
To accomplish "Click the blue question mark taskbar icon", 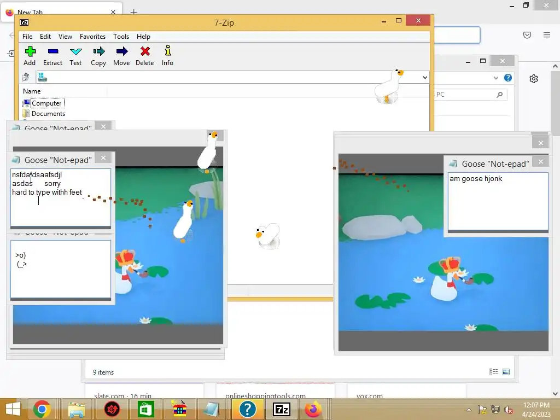I will pyautogui.click(x=248, y=409).
